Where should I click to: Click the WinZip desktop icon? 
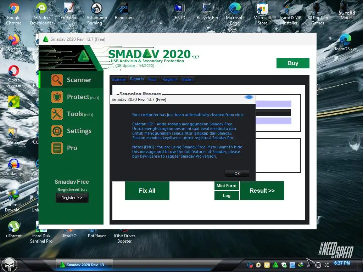[14, 136]
